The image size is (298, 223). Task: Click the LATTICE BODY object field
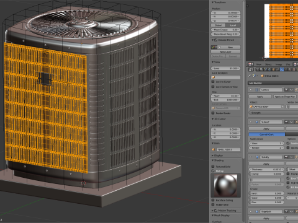(x=266, y=107)
